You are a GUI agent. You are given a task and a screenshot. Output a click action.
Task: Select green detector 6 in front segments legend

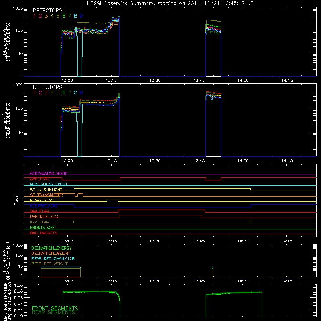(64, 16)
